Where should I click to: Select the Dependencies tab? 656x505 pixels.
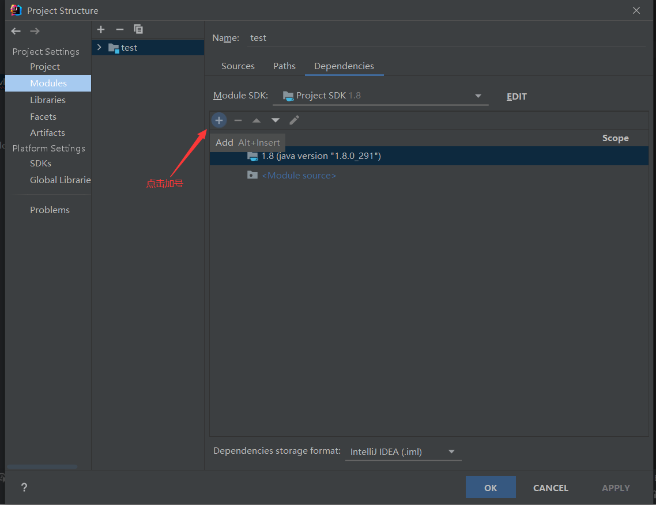pyautogui.click(x=344, y=66)
